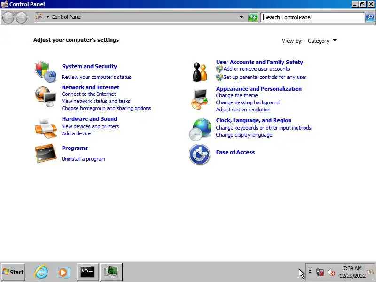Open Appearance and Personalization heading
Screen dimensions: 376x282
259,89
